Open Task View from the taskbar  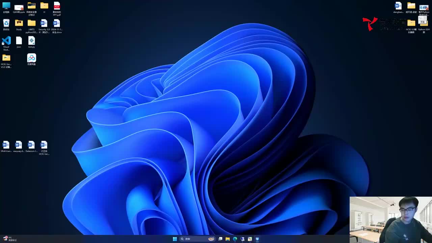(220, 239)
